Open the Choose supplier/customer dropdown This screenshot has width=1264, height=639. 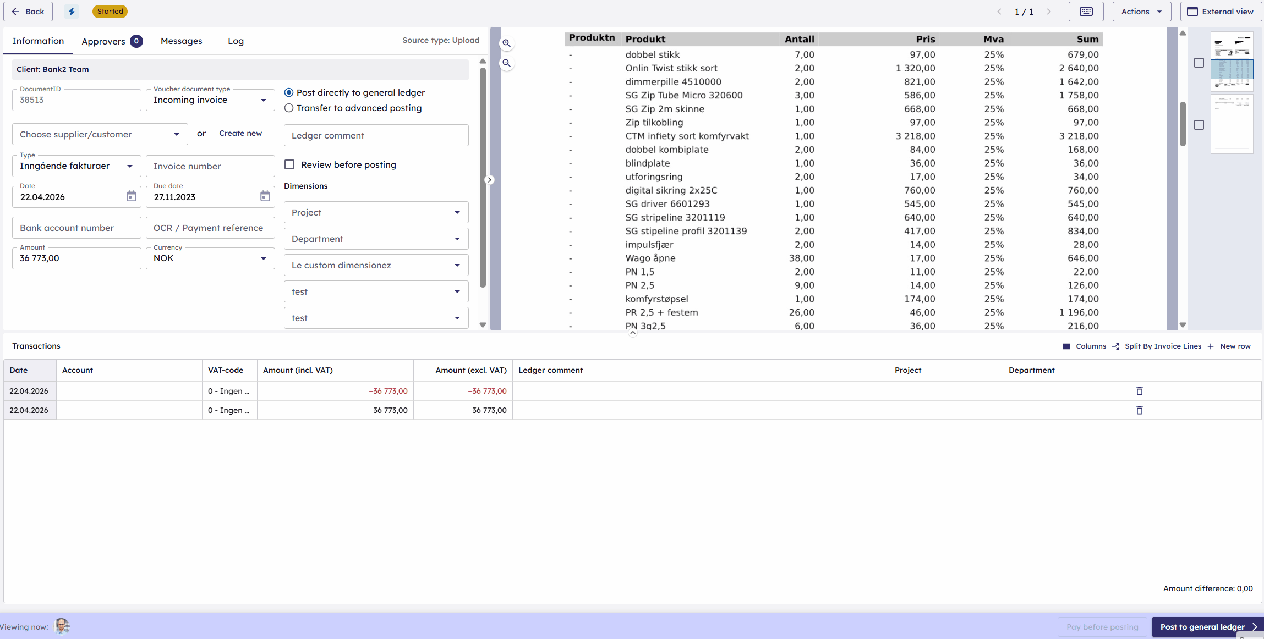point(100,134)
